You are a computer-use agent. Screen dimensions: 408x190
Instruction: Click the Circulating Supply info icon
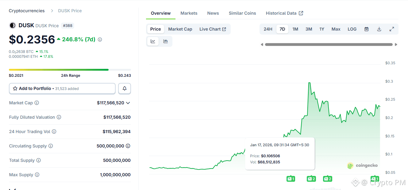point(51,146)
